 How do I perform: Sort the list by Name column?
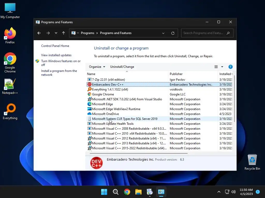coord(127,74)
